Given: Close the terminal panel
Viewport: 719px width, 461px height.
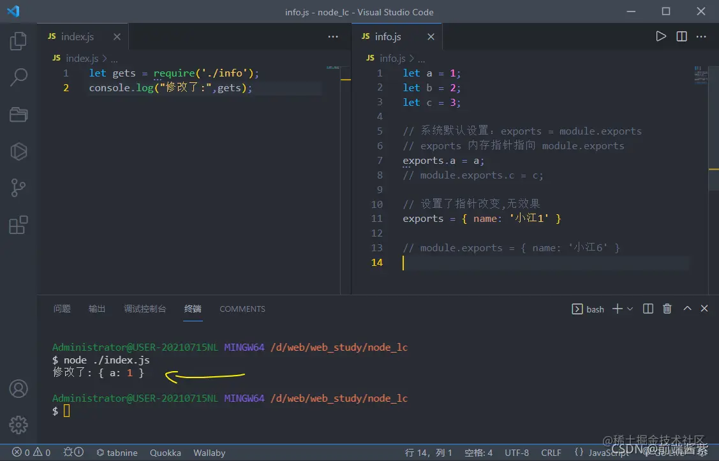Looking at the screenshot, I should coord(704,309).
